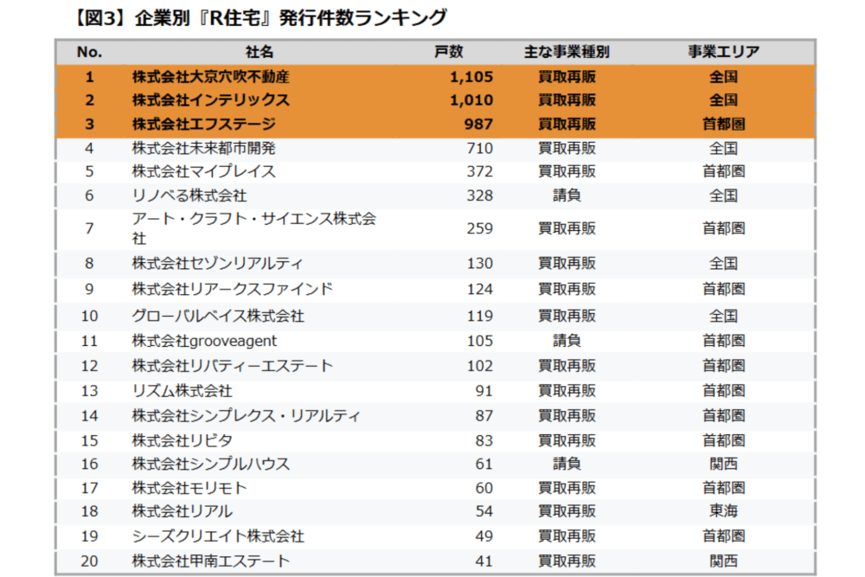Click company name シーズクリエイト株式会社

(x=218, y=536)
